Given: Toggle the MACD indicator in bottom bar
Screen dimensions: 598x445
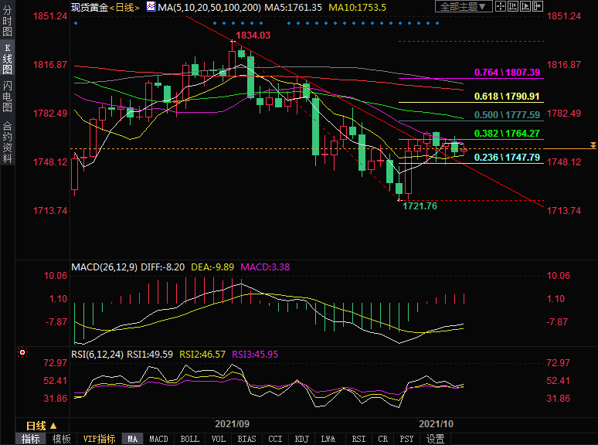Looking at the screenshot, I should point(158,439).
